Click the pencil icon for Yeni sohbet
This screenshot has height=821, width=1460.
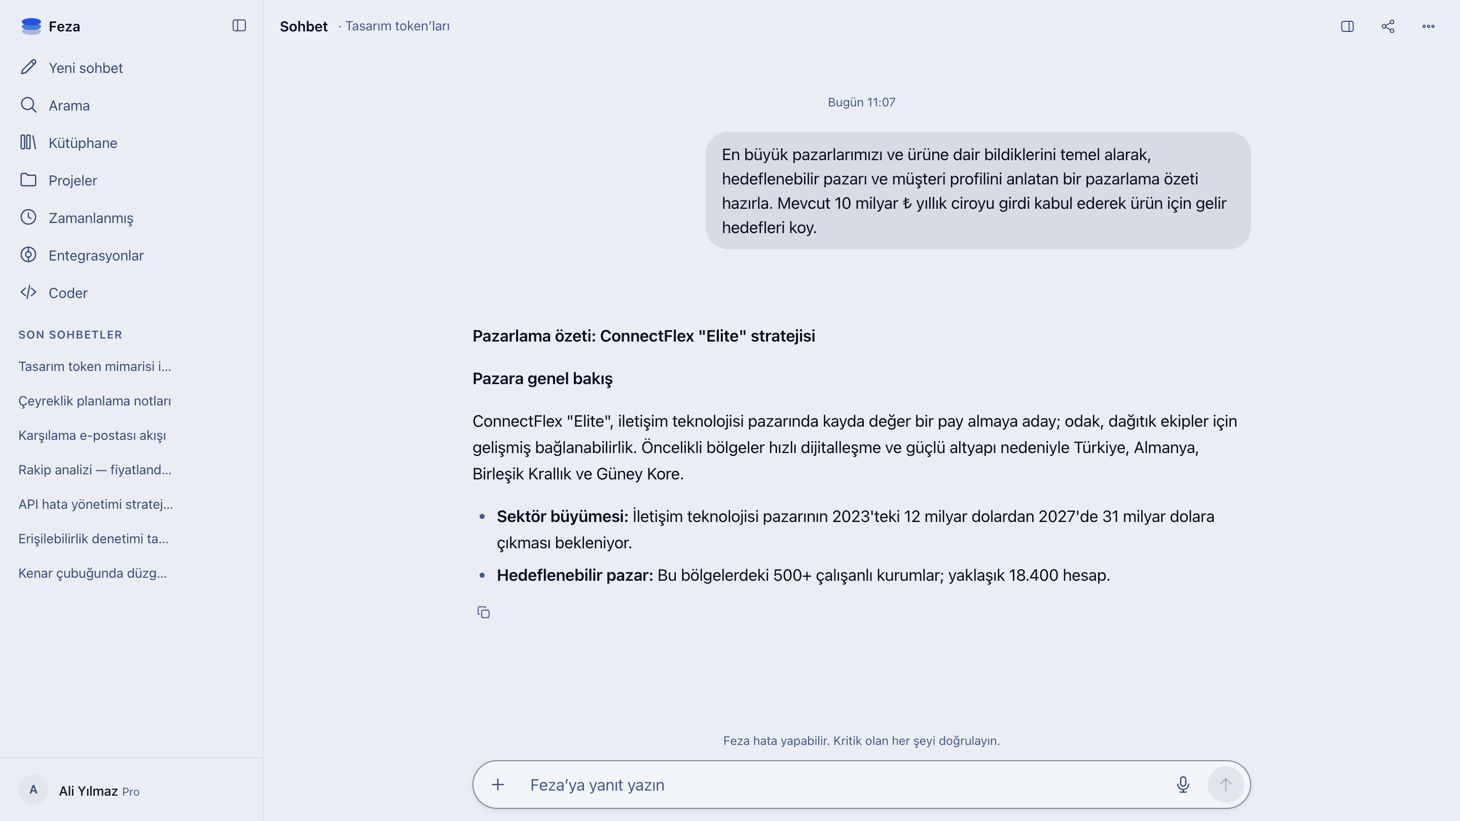coord(28,67)
